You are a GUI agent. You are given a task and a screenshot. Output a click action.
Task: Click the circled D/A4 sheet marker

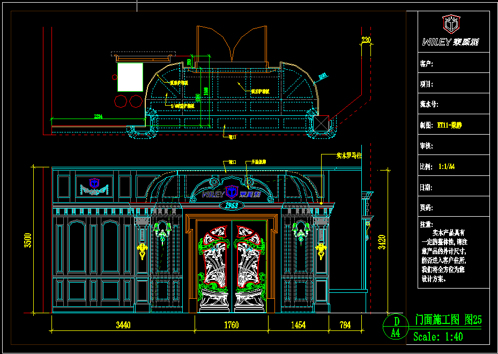[396, 327]
